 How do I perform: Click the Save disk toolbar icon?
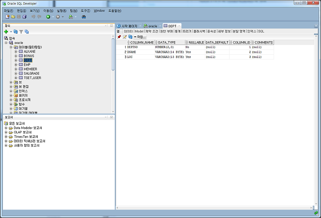click(x=18, y=17)
